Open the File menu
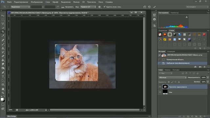The image size is (210, 118). tap(10, 2)
